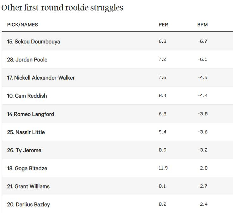
Task: Click the BPM column header
Action: pyautogui.click(x=202, y=25)
